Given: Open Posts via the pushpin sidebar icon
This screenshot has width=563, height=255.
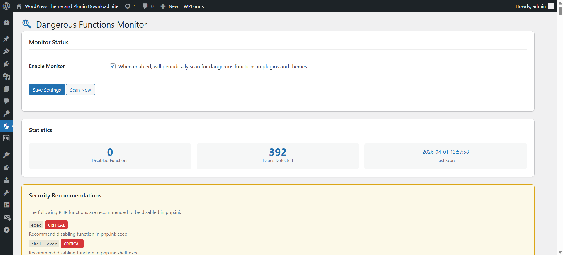Looking at the screenshot, I should 6,39.
